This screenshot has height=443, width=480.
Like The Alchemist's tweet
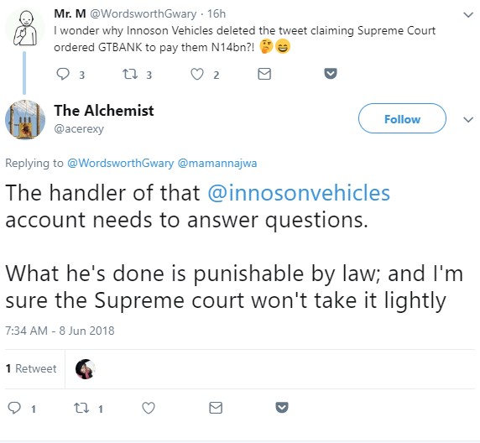[149, 408]
